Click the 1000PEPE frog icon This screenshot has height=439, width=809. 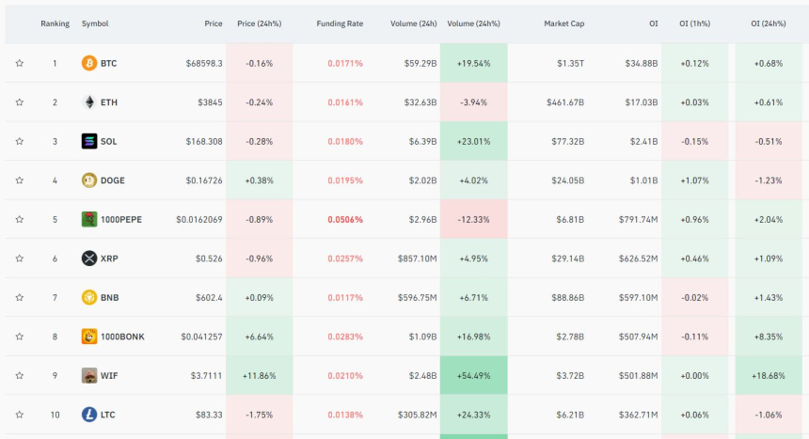(89, 219)
